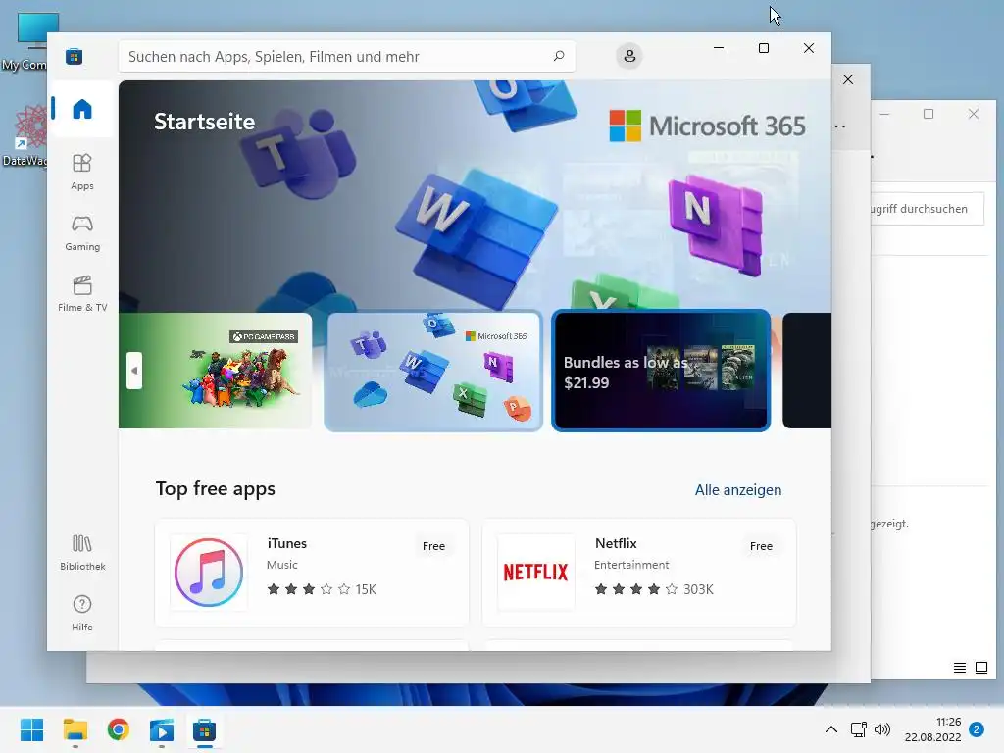
Task: Select the Bundles as low as $21.99 thumbnail
Action: click(661, 371)
